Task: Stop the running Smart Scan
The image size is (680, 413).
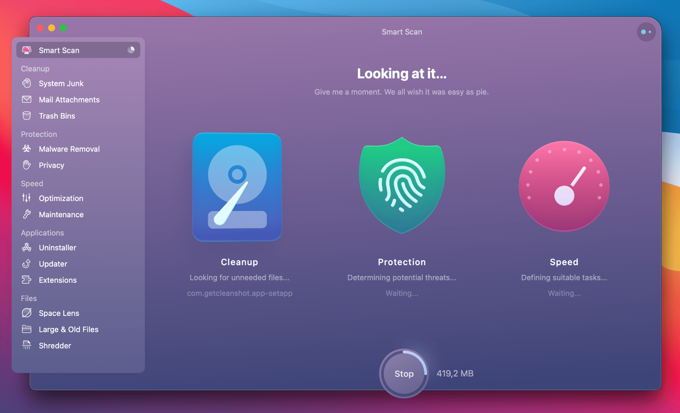Action: pos(403,373)
